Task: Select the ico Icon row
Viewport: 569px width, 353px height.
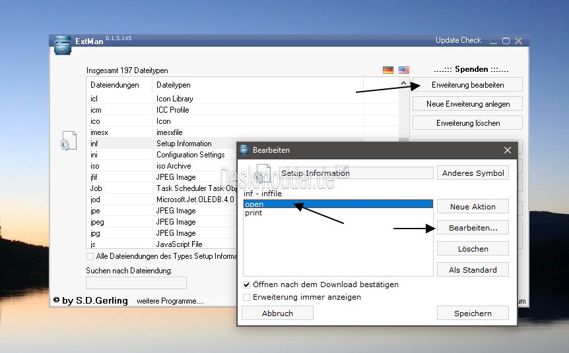Action: click(x=243, y=121)
